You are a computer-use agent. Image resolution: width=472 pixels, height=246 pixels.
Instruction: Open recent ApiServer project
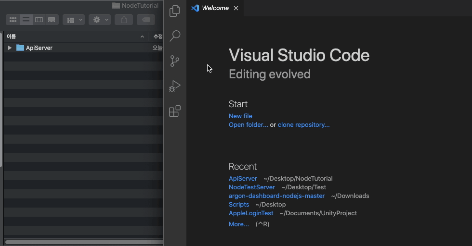pyautogui.click(x=243, y=178)
